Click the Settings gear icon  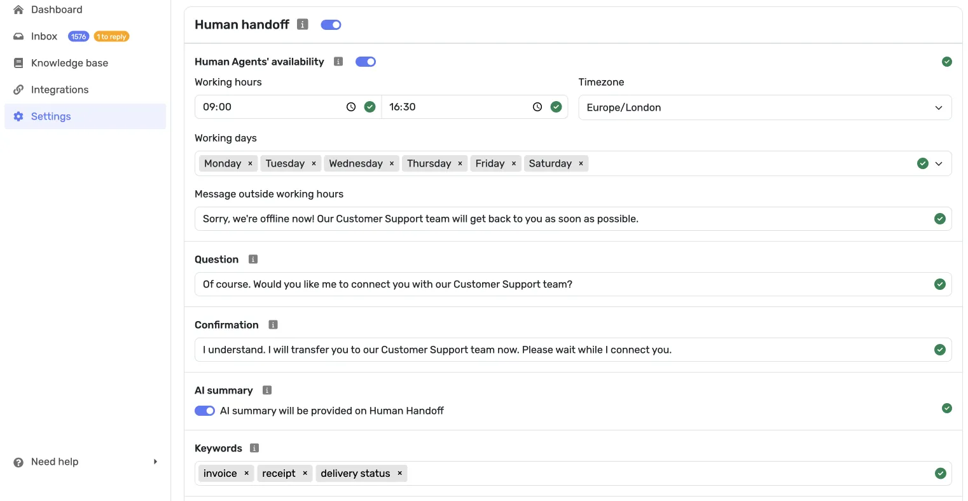click(x=18, y=116)
